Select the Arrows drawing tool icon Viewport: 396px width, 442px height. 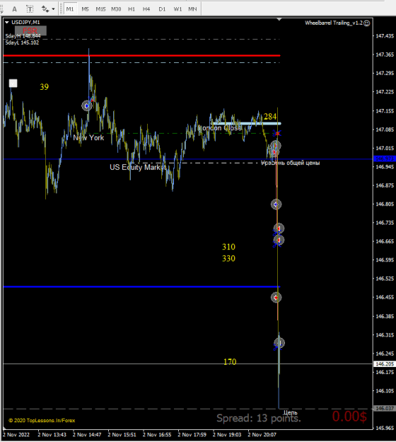pos(45,9)
